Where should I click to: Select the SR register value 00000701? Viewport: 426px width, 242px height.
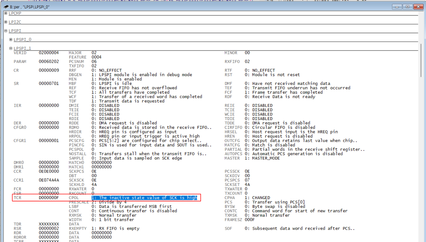point(49,83)
